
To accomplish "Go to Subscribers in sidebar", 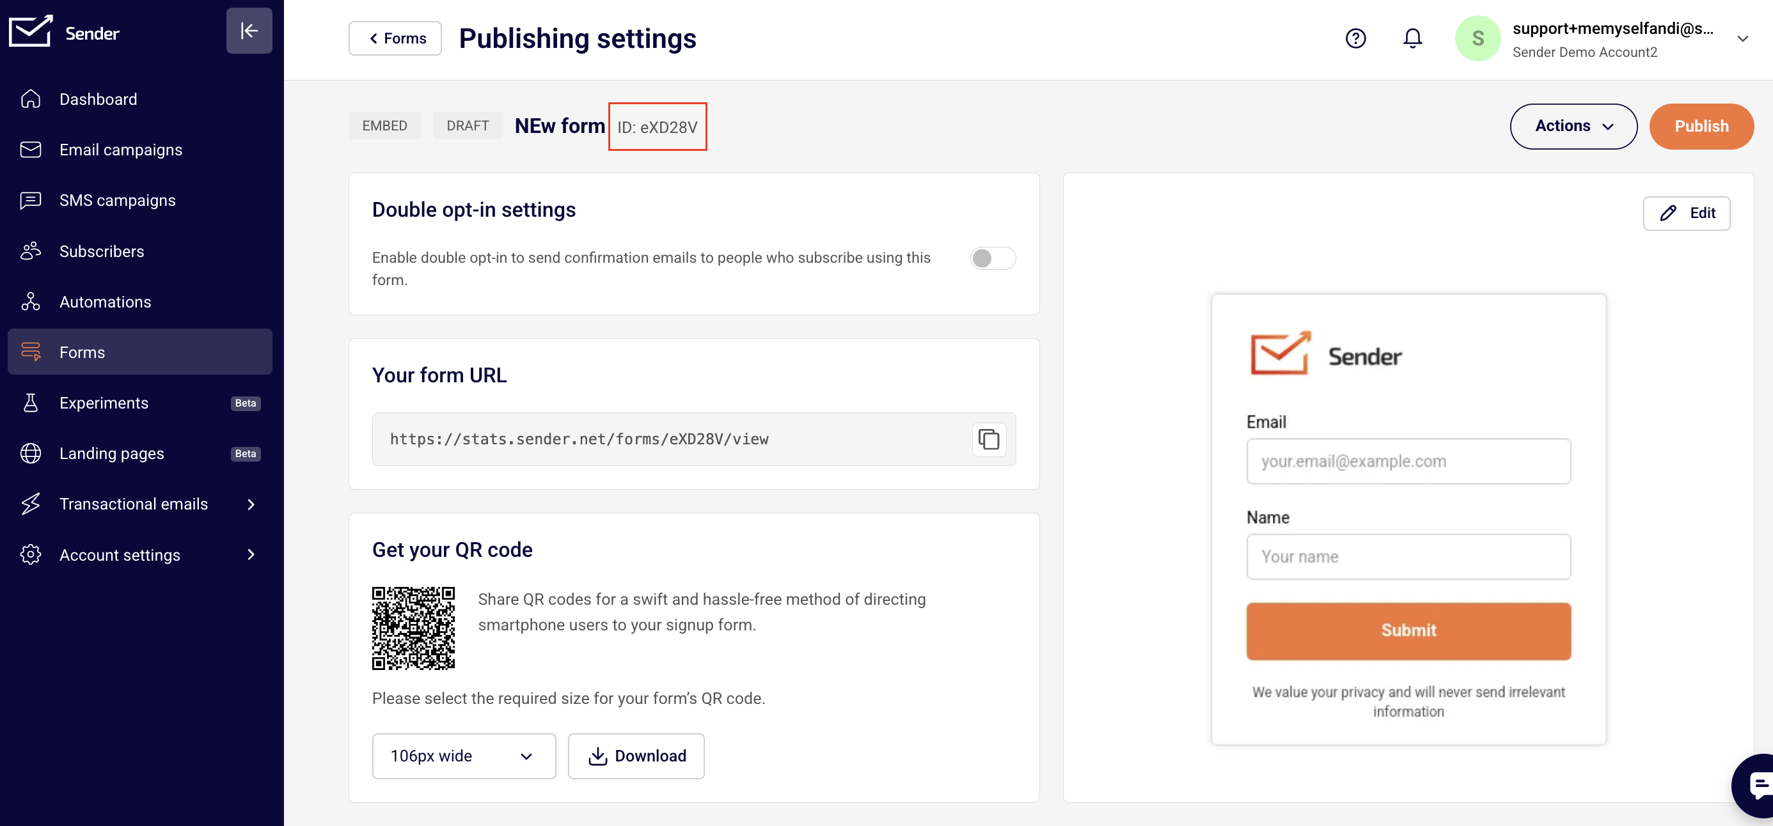I will click(101, 251).
